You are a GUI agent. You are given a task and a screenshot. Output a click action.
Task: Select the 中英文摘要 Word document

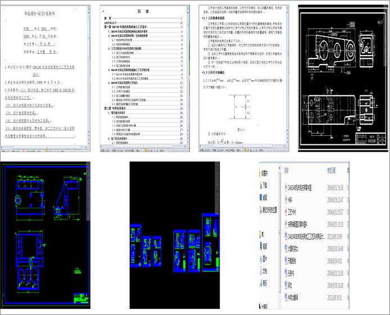pos(291,298)
